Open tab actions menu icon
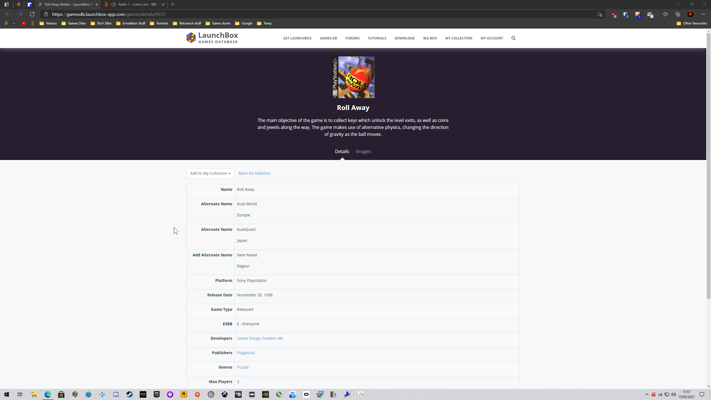The width and height of the screenshot is (711, 400). 7,4
